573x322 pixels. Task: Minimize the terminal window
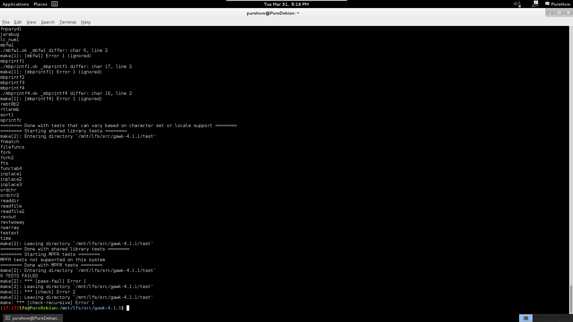pyautogui.click(x=550, y=13)
